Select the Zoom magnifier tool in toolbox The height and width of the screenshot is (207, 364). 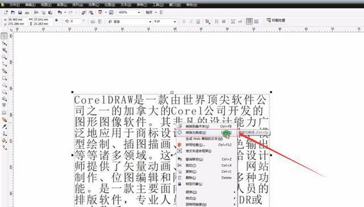pos(4,57)
